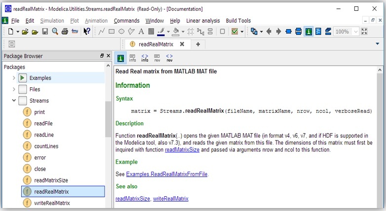The image size is (386, 211).
Task: Add a new tab with plus button
Action: 198,44
